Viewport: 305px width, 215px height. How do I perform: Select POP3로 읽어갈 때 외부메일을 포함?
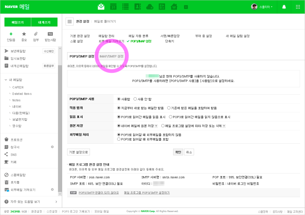tap(119, 139)
